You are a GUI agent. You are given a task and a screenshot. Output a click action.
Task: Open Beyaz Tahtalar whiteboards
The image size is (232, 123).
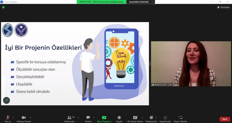click(x=181, y=118)
